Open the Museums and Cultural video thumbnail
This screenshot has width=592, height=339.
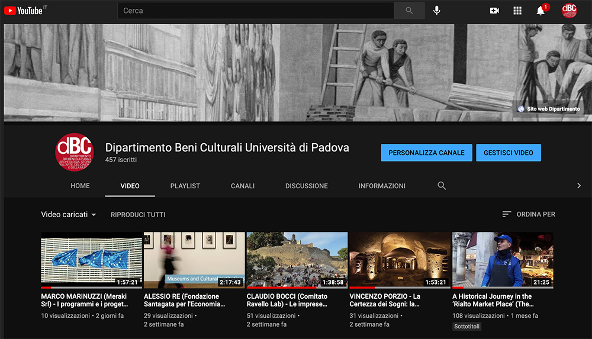pos(194,260)
